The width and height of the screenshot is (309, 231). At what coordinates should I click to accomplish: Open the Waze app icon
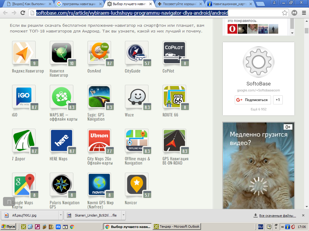pyautogui.click(x=137, y=97)
